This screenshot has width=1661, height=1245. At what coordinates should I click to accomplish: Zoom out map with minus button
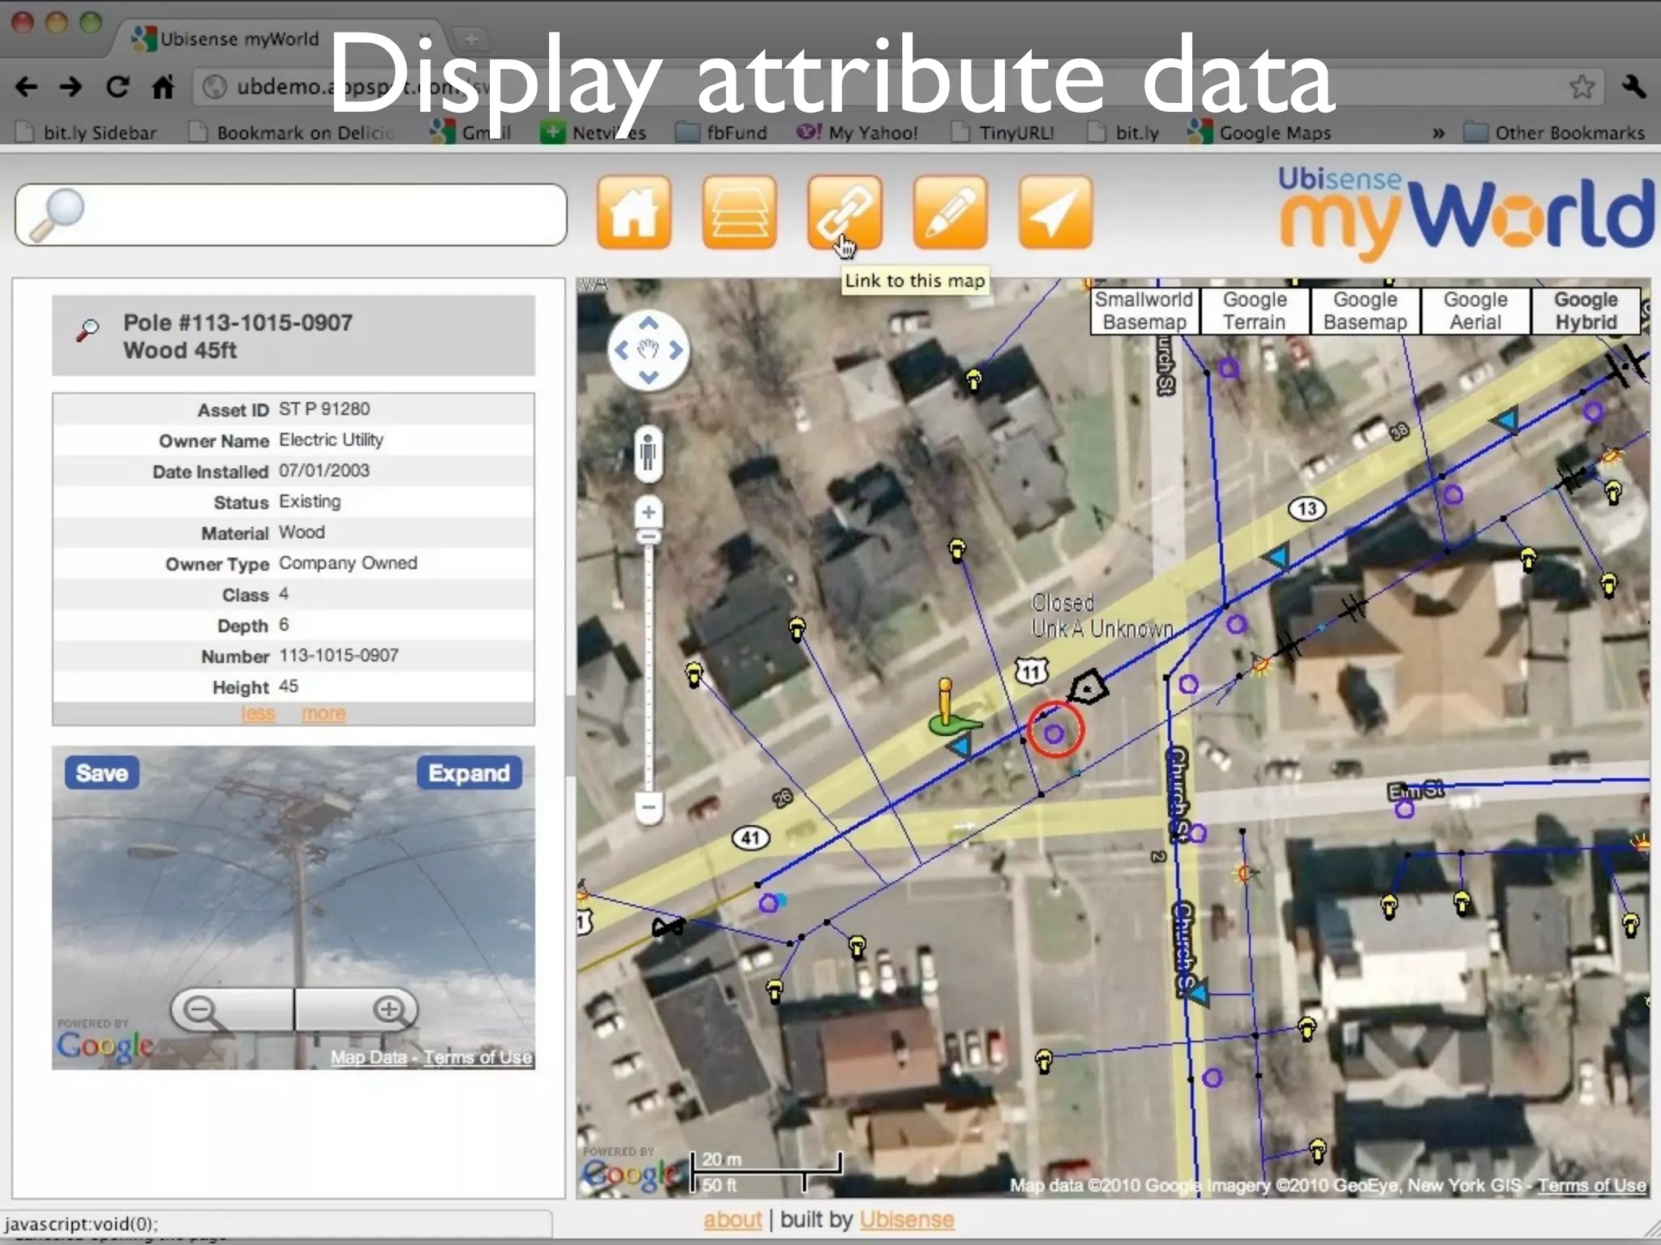648,807
